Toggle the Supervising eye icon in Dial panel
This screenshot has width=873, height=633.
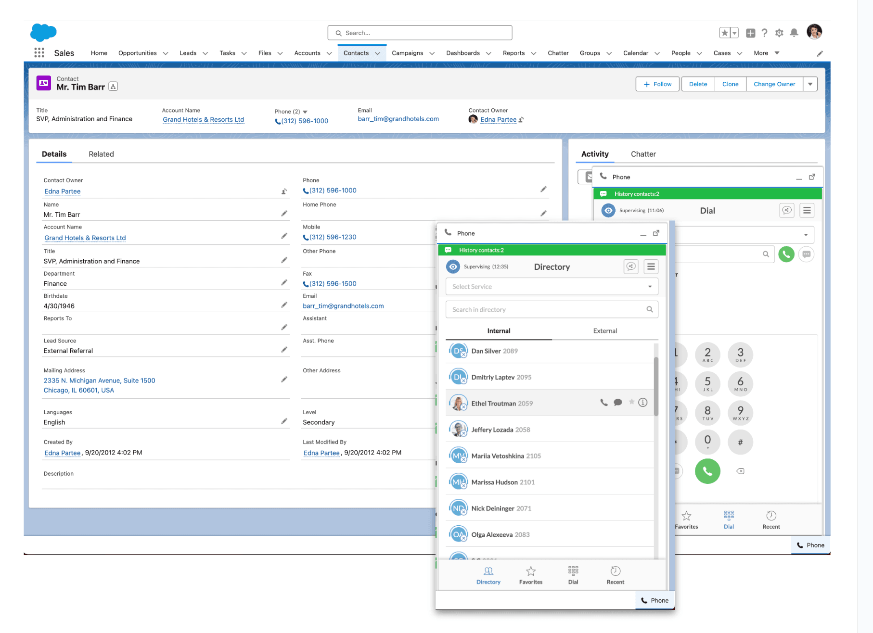608,210
